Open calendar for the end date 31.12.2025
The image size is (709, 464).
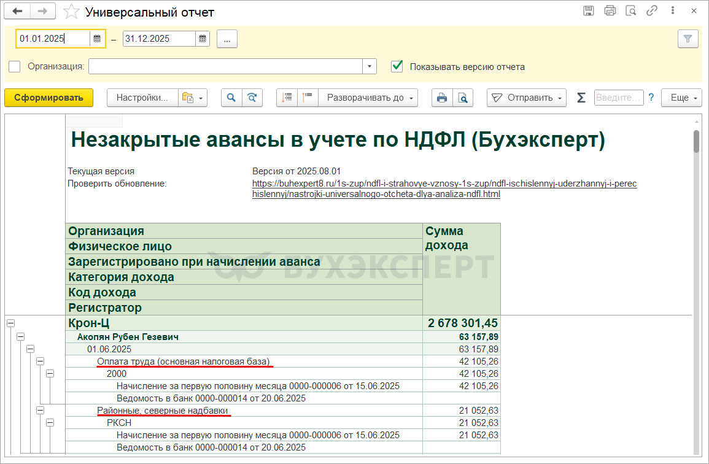pos(203,39)
